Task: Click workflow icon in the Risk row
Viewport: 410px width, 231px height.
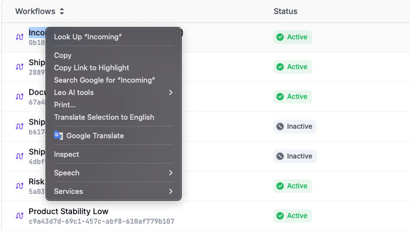Action: pos(20,186)
